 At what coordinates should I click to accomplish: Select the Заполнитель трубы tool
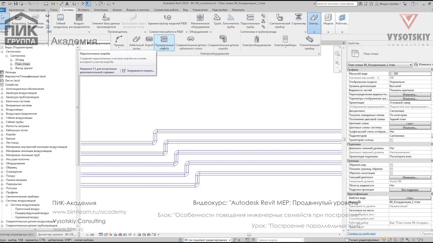point(231,21)
